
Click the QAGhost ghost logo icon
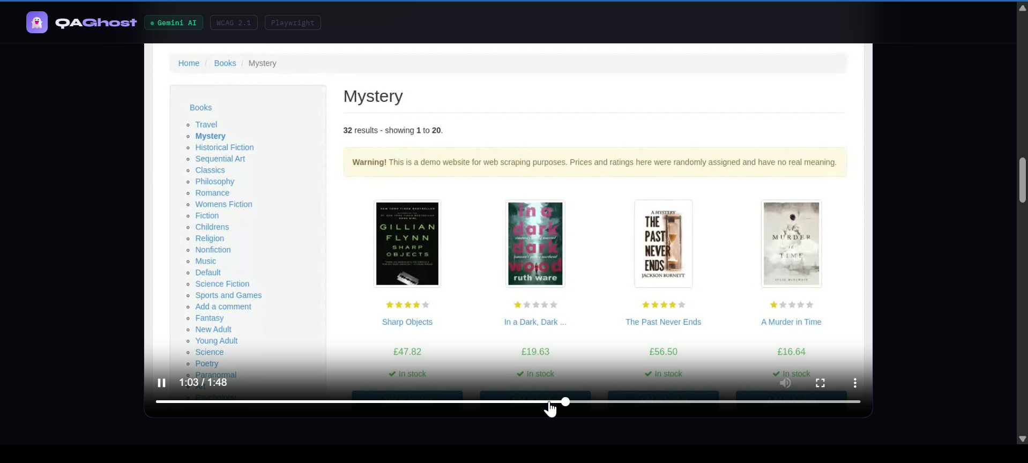coord(37,23)
